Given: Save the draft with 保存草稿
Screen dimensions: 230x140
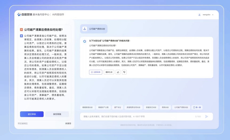Looking at the screenshot, I should [57, 114].
